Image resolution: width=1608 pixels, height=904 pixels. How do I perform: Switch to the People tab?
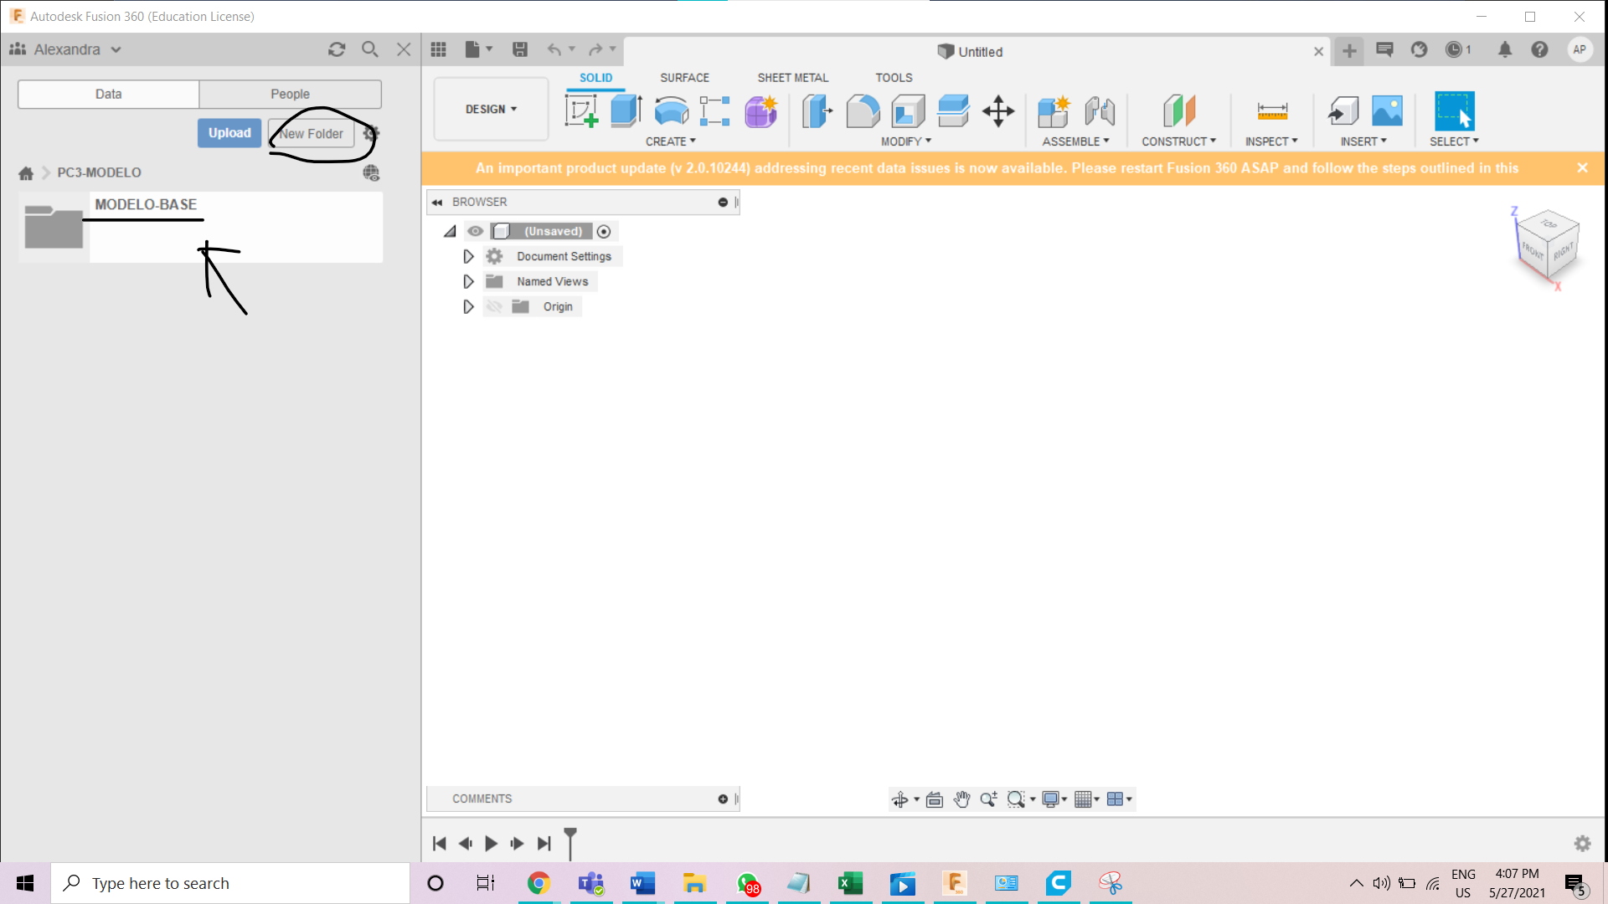pyautogui.click(x=290, y=94)
